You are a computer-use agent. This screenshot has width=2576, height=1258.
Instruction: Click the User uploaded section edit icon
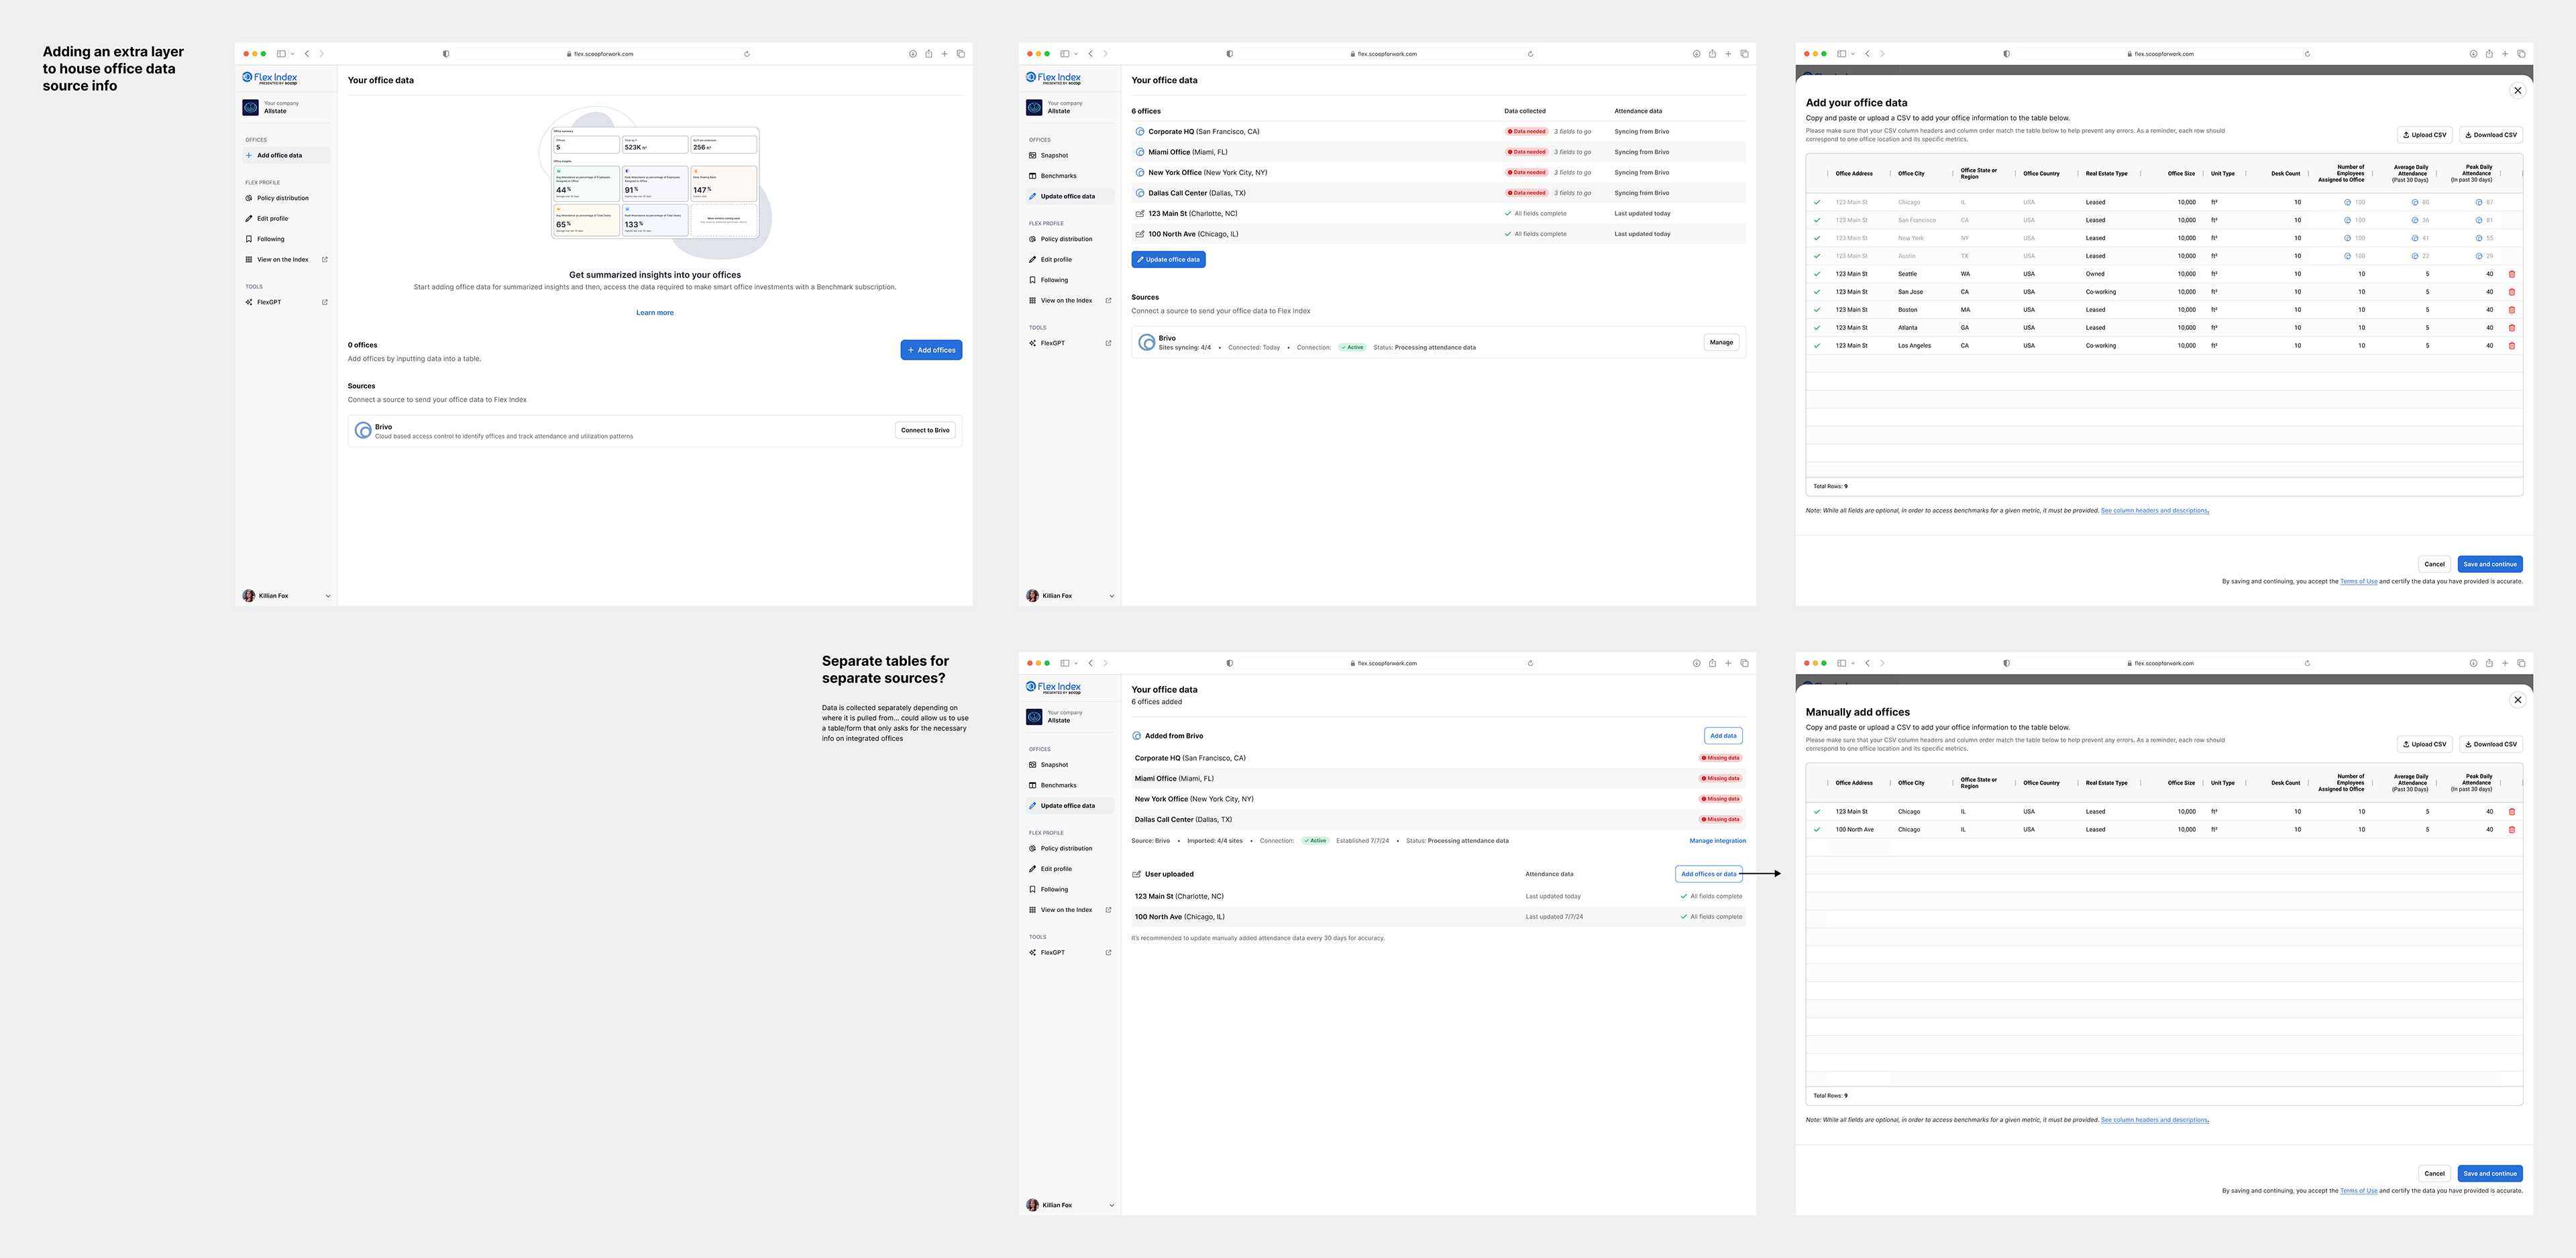(1136, 874)
